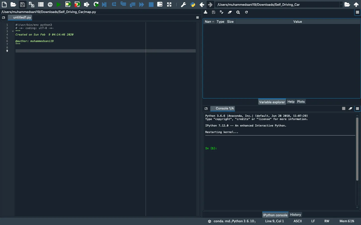Open Preferences with the wrench icon

[x=184, y=4]
